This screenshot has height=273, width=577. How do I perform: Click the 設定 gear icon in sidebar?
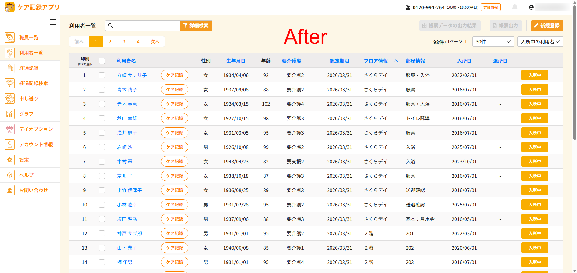coord(10,160)
